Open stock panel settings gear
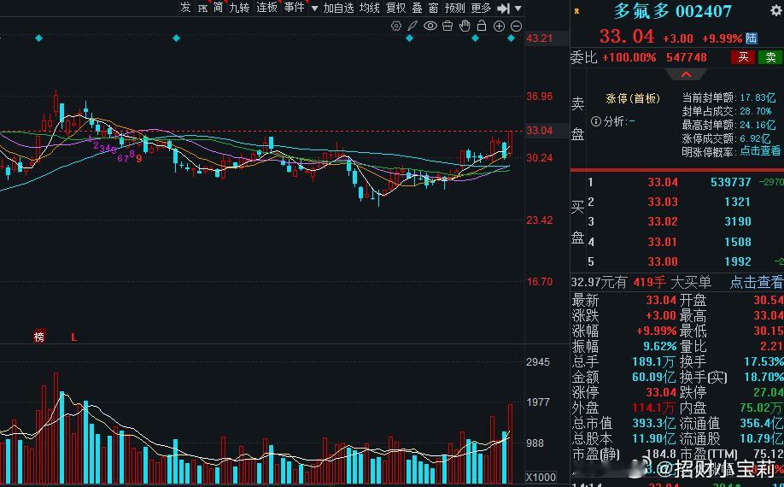 (776, 10)
